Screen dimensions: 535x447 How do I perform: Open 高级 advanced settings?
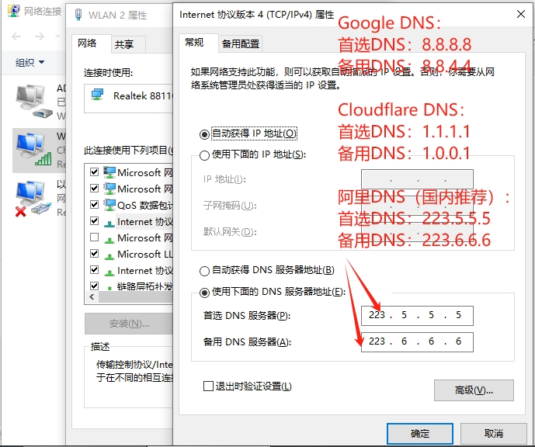[x=474, y=390]
